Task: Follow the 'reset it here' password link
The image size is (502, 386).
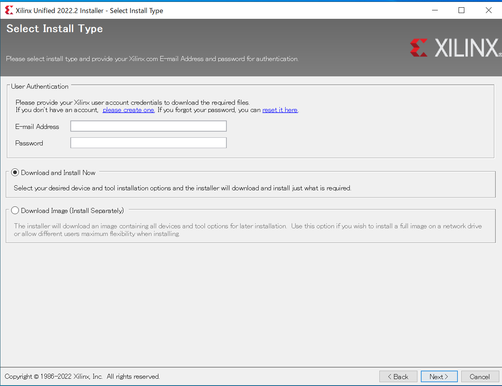Action: (280, 110)
